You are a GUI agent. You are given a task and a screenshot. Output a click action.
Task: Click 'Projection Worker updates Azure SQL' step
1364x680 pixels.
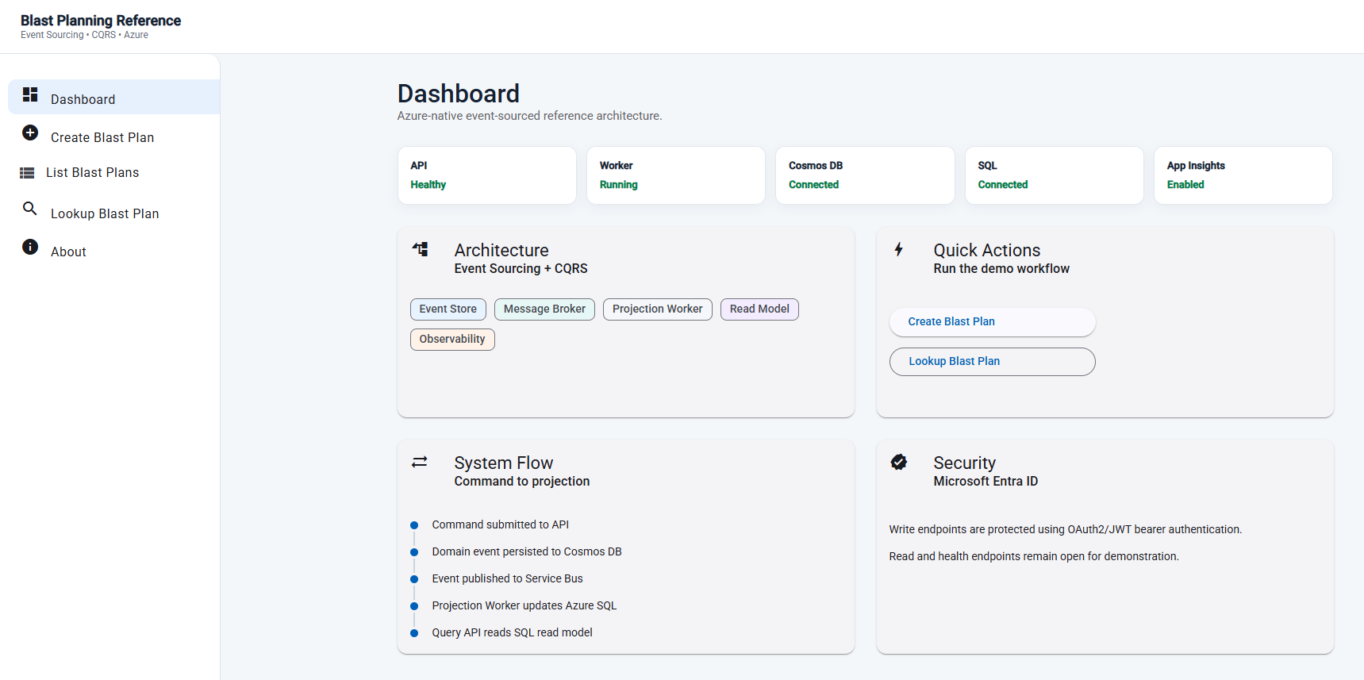pos(524,605)
